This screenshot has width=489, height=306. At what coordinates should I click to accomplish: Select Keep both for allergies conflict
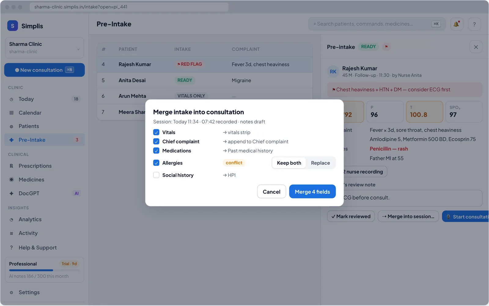[x=289, y=163]
